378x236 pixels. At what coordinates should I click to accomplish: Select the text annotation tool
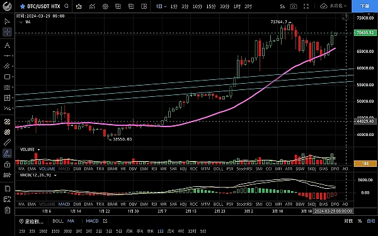point(7,45)
